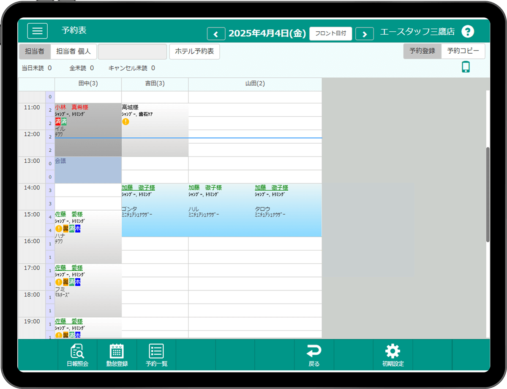The height and width of the screenshot is (389, 507).
Task: Open 日報照会 daily report lookup
Action: point(77,355)
